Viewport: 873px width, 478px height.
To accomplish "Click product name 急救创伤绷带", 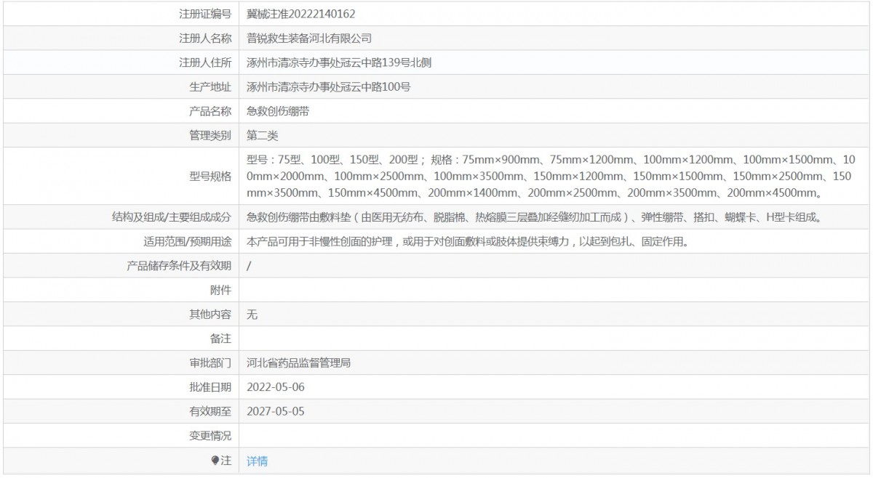I will point(278,111).
